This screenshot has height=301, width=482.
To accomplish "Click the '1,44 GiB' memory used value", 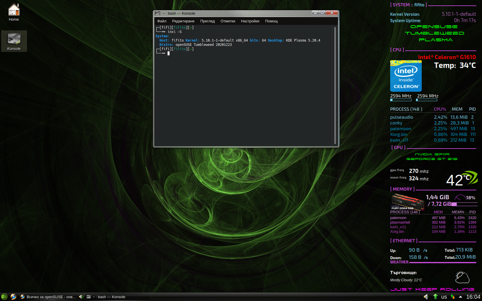I will click(x=437, y=197).
